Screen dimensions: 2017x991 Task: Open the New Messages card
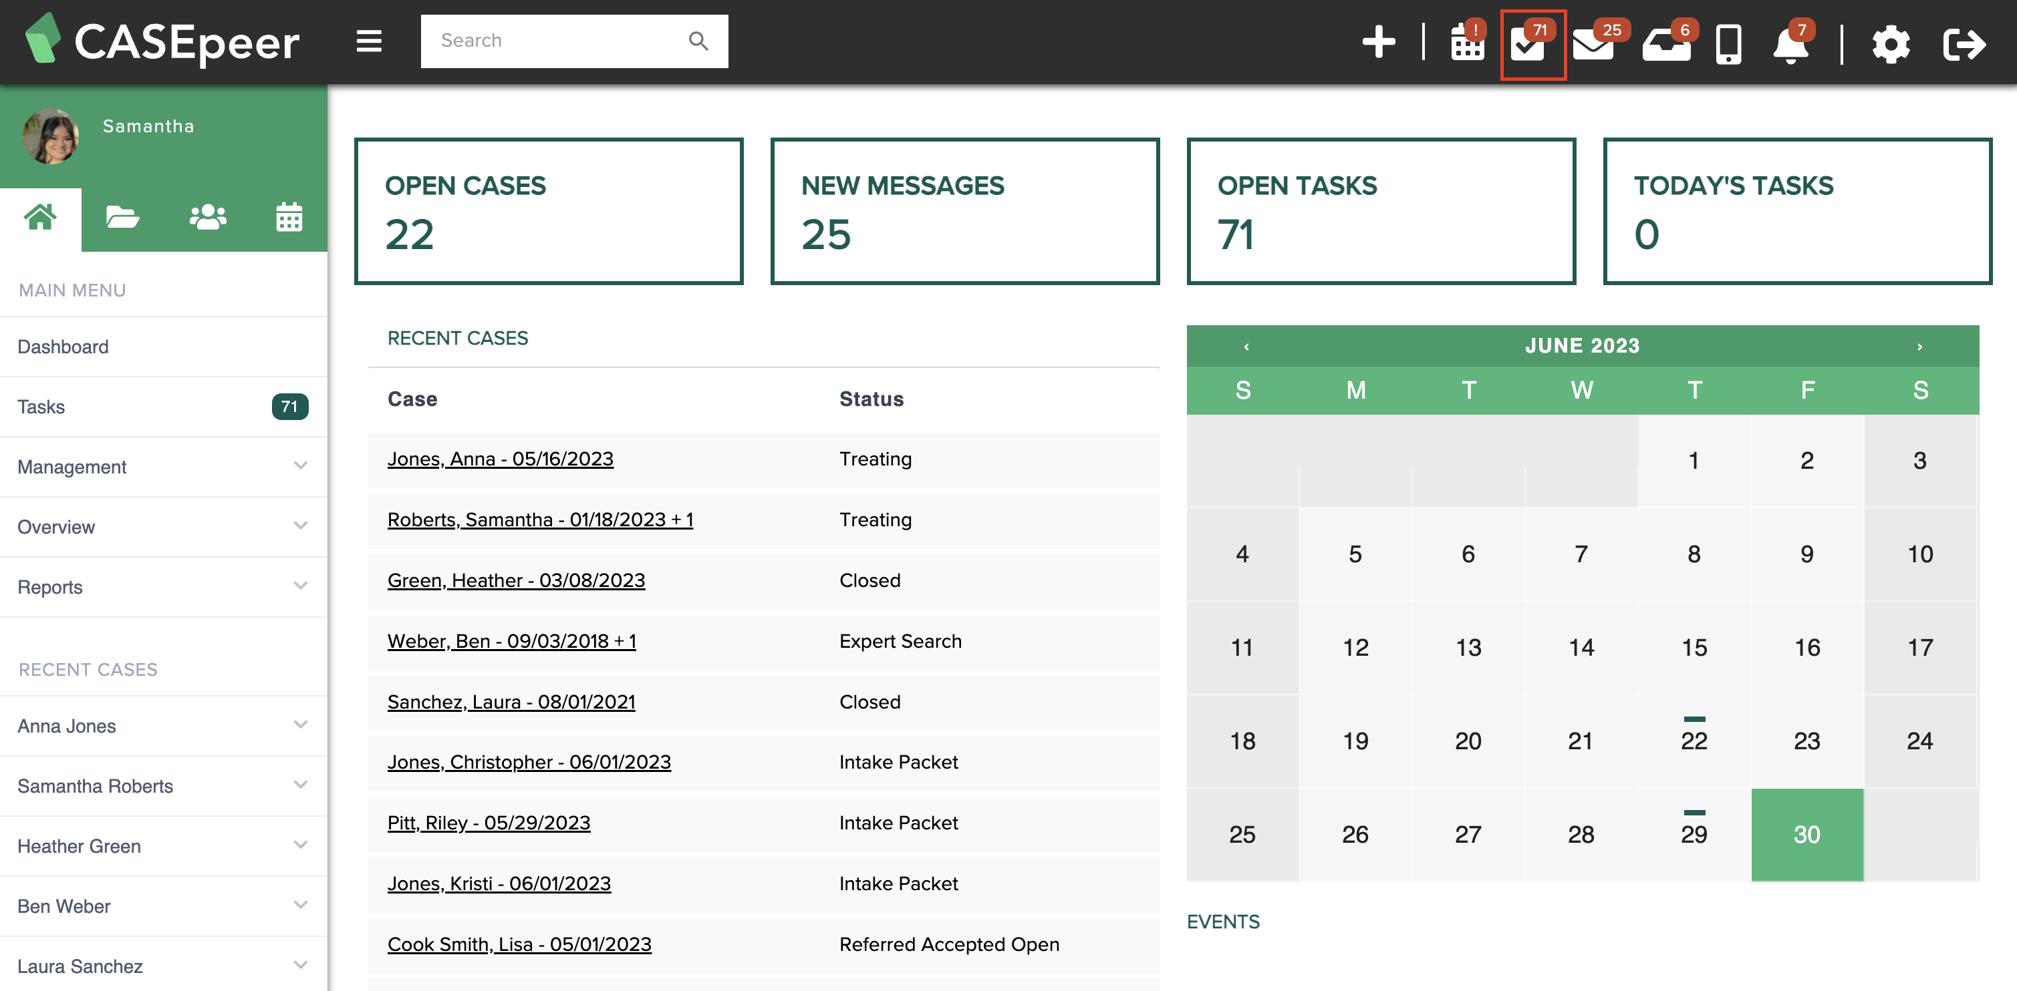964,211
